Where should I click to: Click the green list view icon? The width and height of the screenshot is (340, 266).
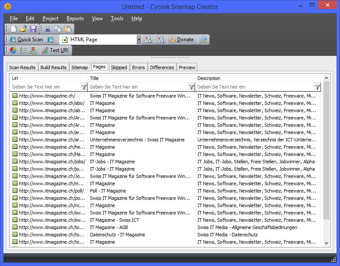pos(23,50)
